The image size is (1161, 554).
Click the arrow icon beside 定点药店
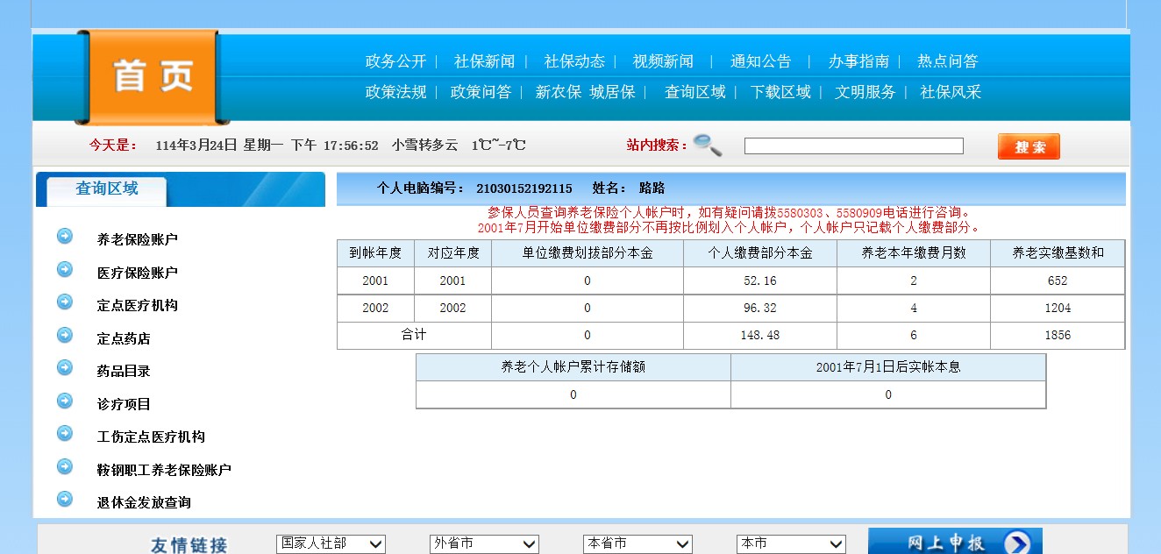click(65, 335)
